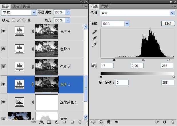Toggle mask link on 选取颜色 1
The width and height of the screenshot is (177, 126).
(x=33, y=102)
